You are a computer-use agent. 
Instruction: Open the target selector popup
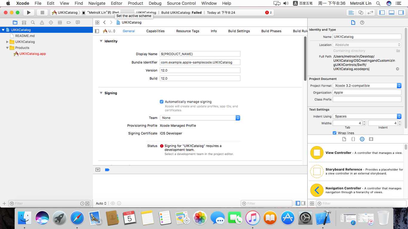tap(109, 31)
